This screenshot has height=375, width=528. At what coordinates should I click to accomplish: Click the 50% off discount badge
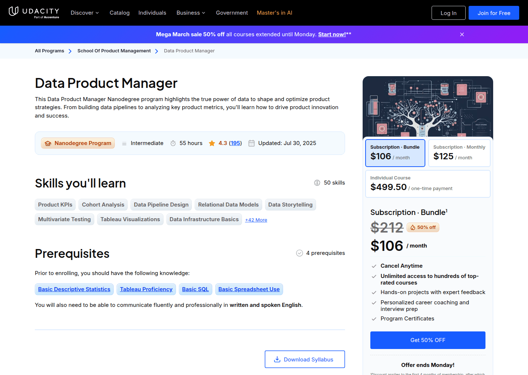click(422, 227)
